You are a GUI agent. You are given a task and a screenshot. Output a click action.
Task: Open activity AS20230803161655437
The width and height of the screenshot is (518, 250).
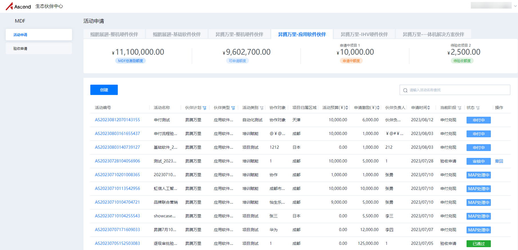click(117, 134)
